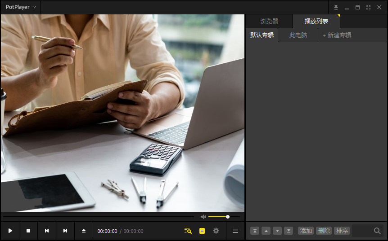Start playback with the Play button
The image size is (388, 241).
coord(10,231)
